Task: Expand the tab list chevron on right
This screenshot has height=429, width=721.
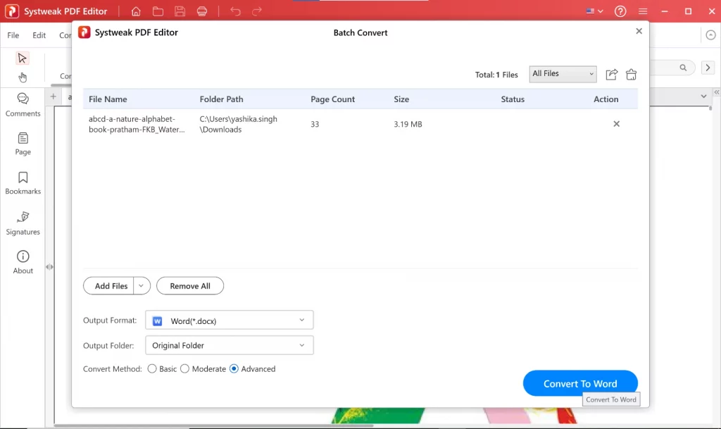Action: pyautogui.click(x=703, y=96)
